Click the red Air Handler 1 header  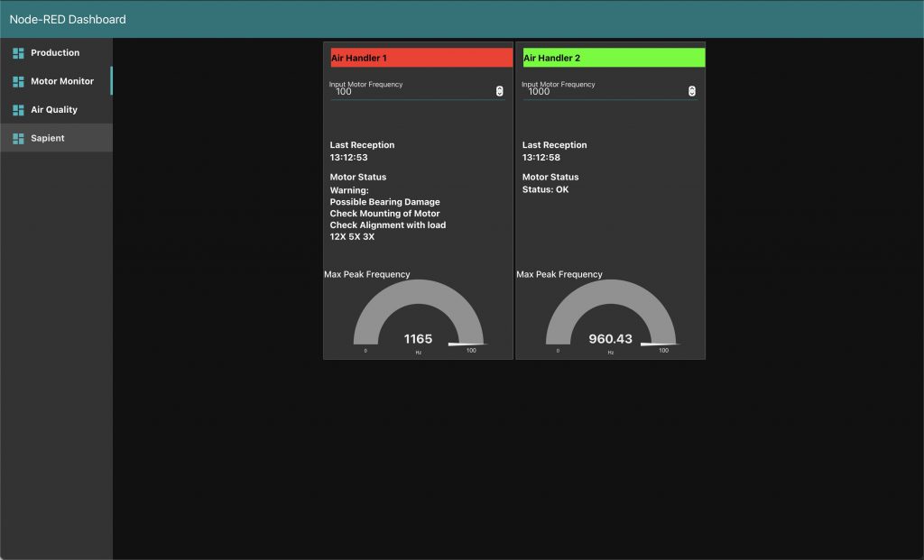[421, 58]
